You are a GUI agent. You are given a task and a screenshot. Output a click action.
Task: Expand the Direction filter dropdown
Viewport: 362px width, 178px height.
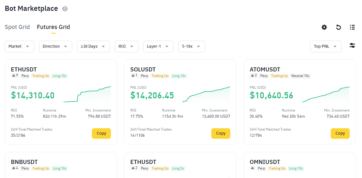coord(55,47)
